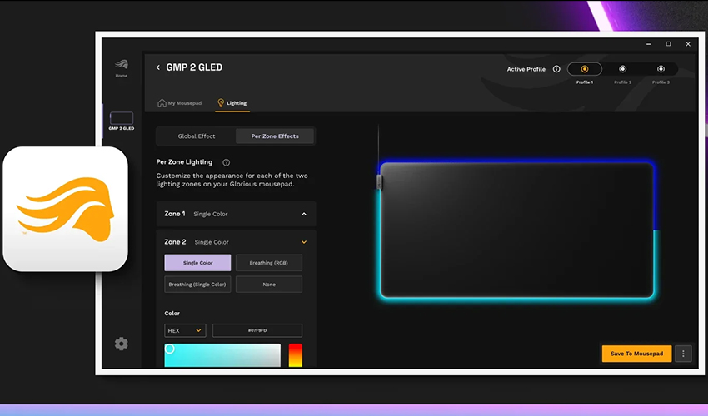Click the red-yellow hue slider strip
The width and height of the screenshot is (708, 416).
[x=296, y=355]
